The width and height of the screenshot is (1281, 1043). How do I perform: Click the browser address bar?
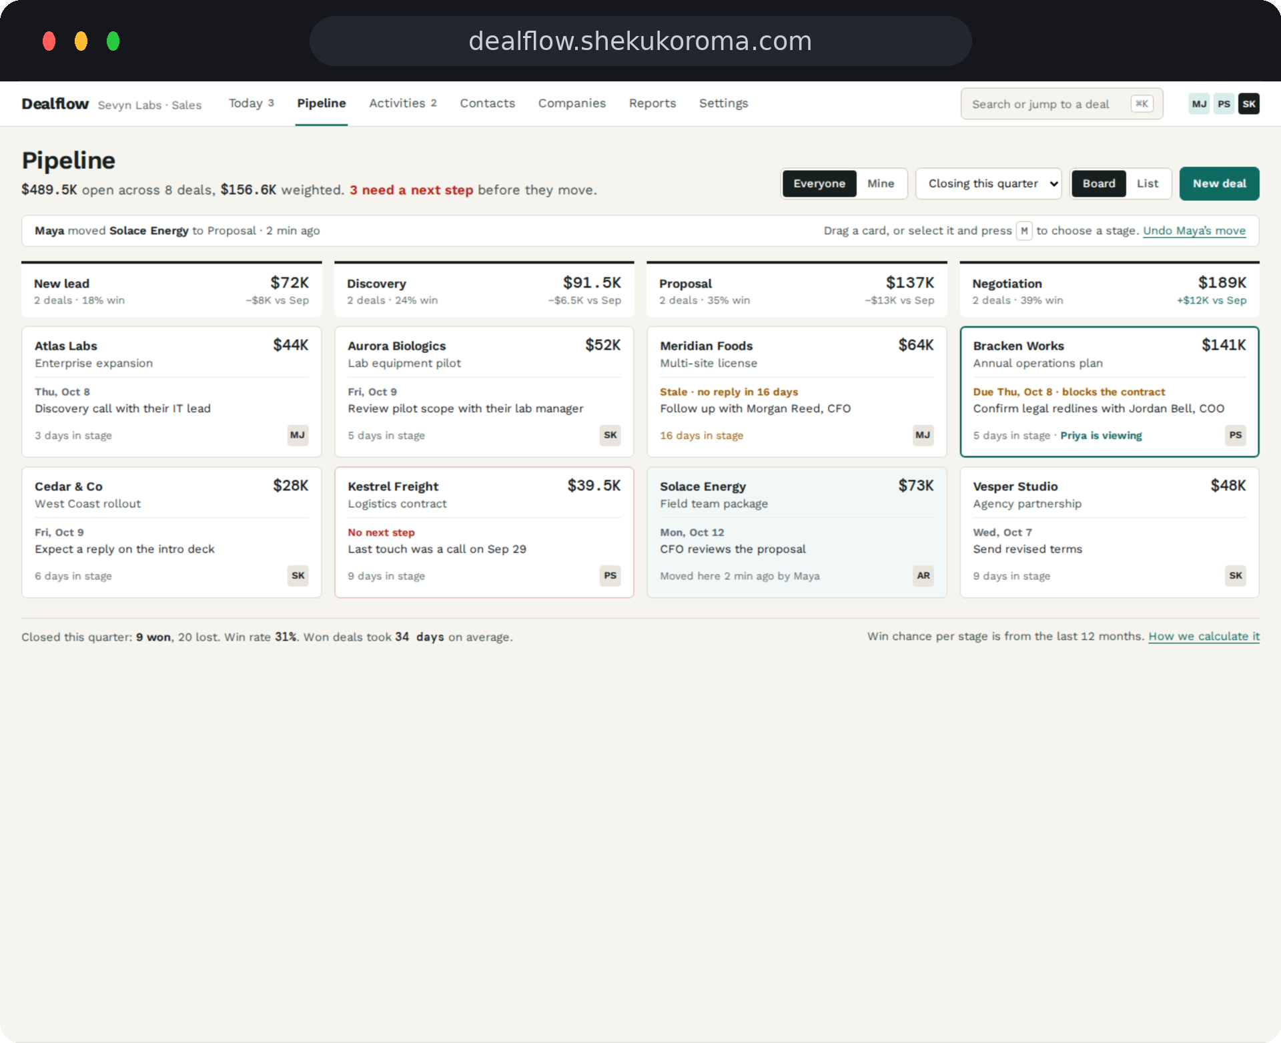(640, 41)
